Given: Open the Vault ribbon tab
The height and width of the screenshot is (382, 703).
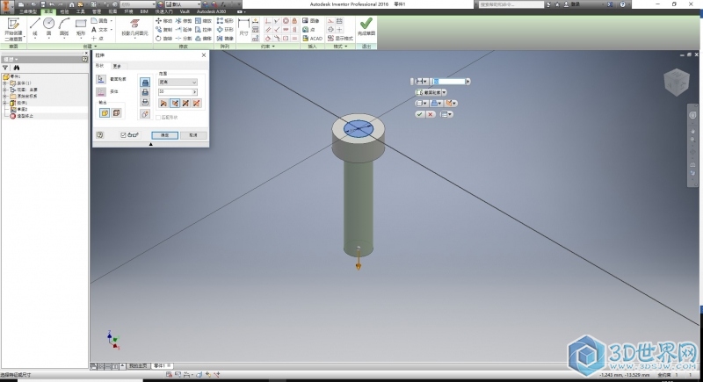Looking at the screenshot, I should 185,11.
